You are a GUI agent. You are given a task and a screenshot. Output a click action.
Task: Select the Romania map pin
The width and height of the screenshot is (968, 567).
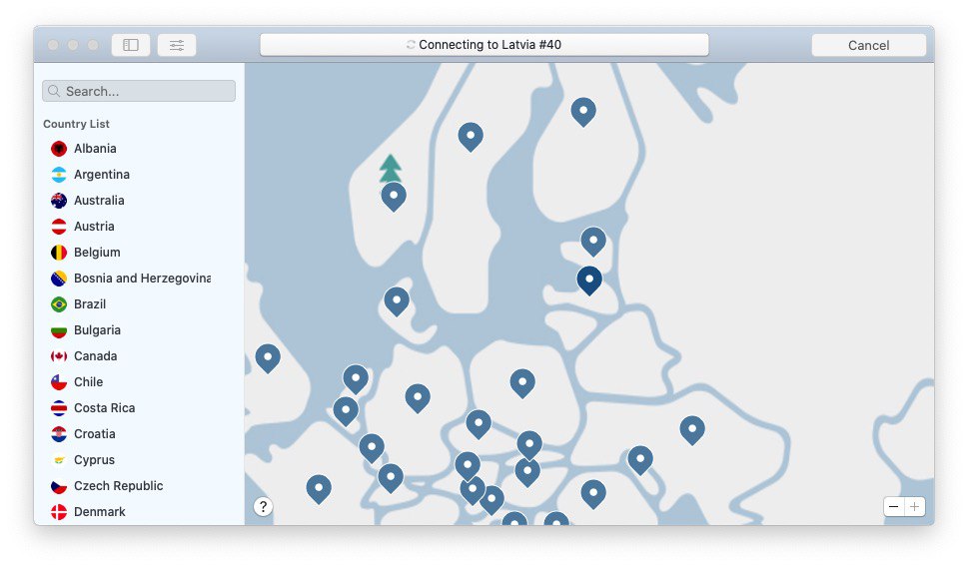coord(593,494)
